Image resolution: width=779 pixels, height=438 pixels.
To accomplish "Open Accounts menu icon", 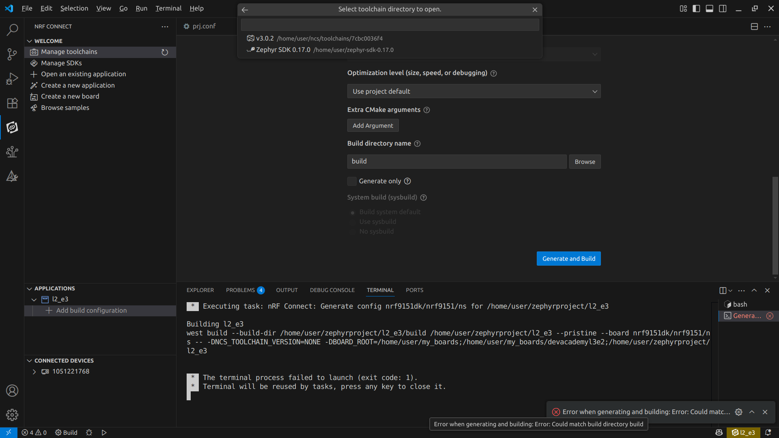I will 12,391.
